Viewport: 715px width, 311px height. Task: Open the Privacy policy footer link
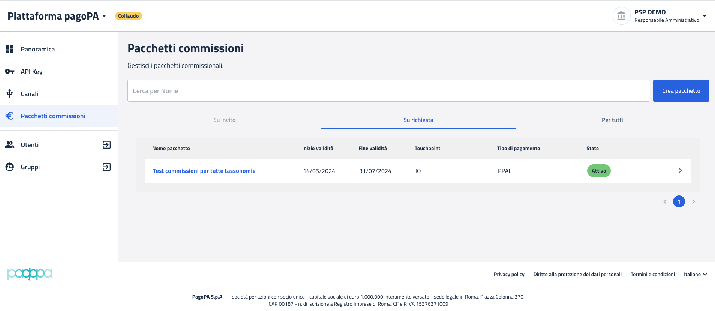pyautogui.click(x=509, y=275)
